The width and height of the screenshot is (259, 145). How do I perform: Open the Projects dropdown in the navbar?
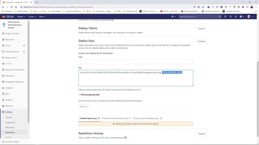(21, 17)
